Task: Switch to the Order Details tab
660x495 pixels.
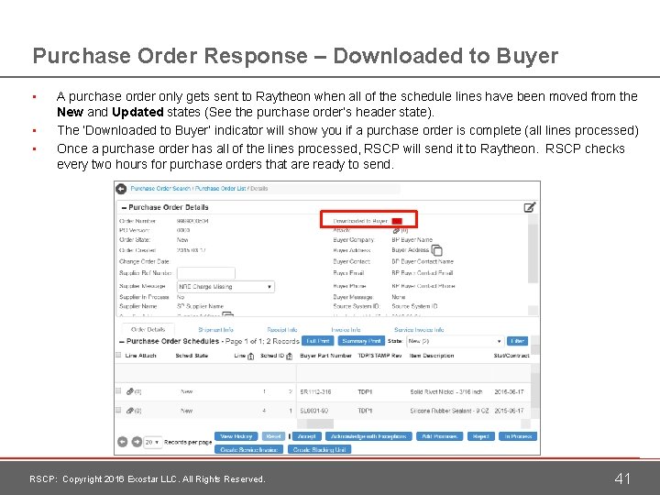Action: click(x=148, y=330)
